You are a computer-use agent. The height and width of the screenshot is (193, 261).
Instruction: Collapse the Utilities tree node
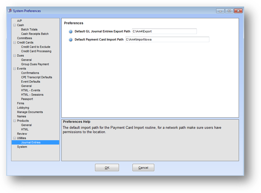coord(14,138)
